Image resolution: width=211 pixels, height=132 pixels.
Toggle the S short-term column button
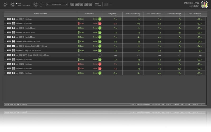[x=81, y=4]
